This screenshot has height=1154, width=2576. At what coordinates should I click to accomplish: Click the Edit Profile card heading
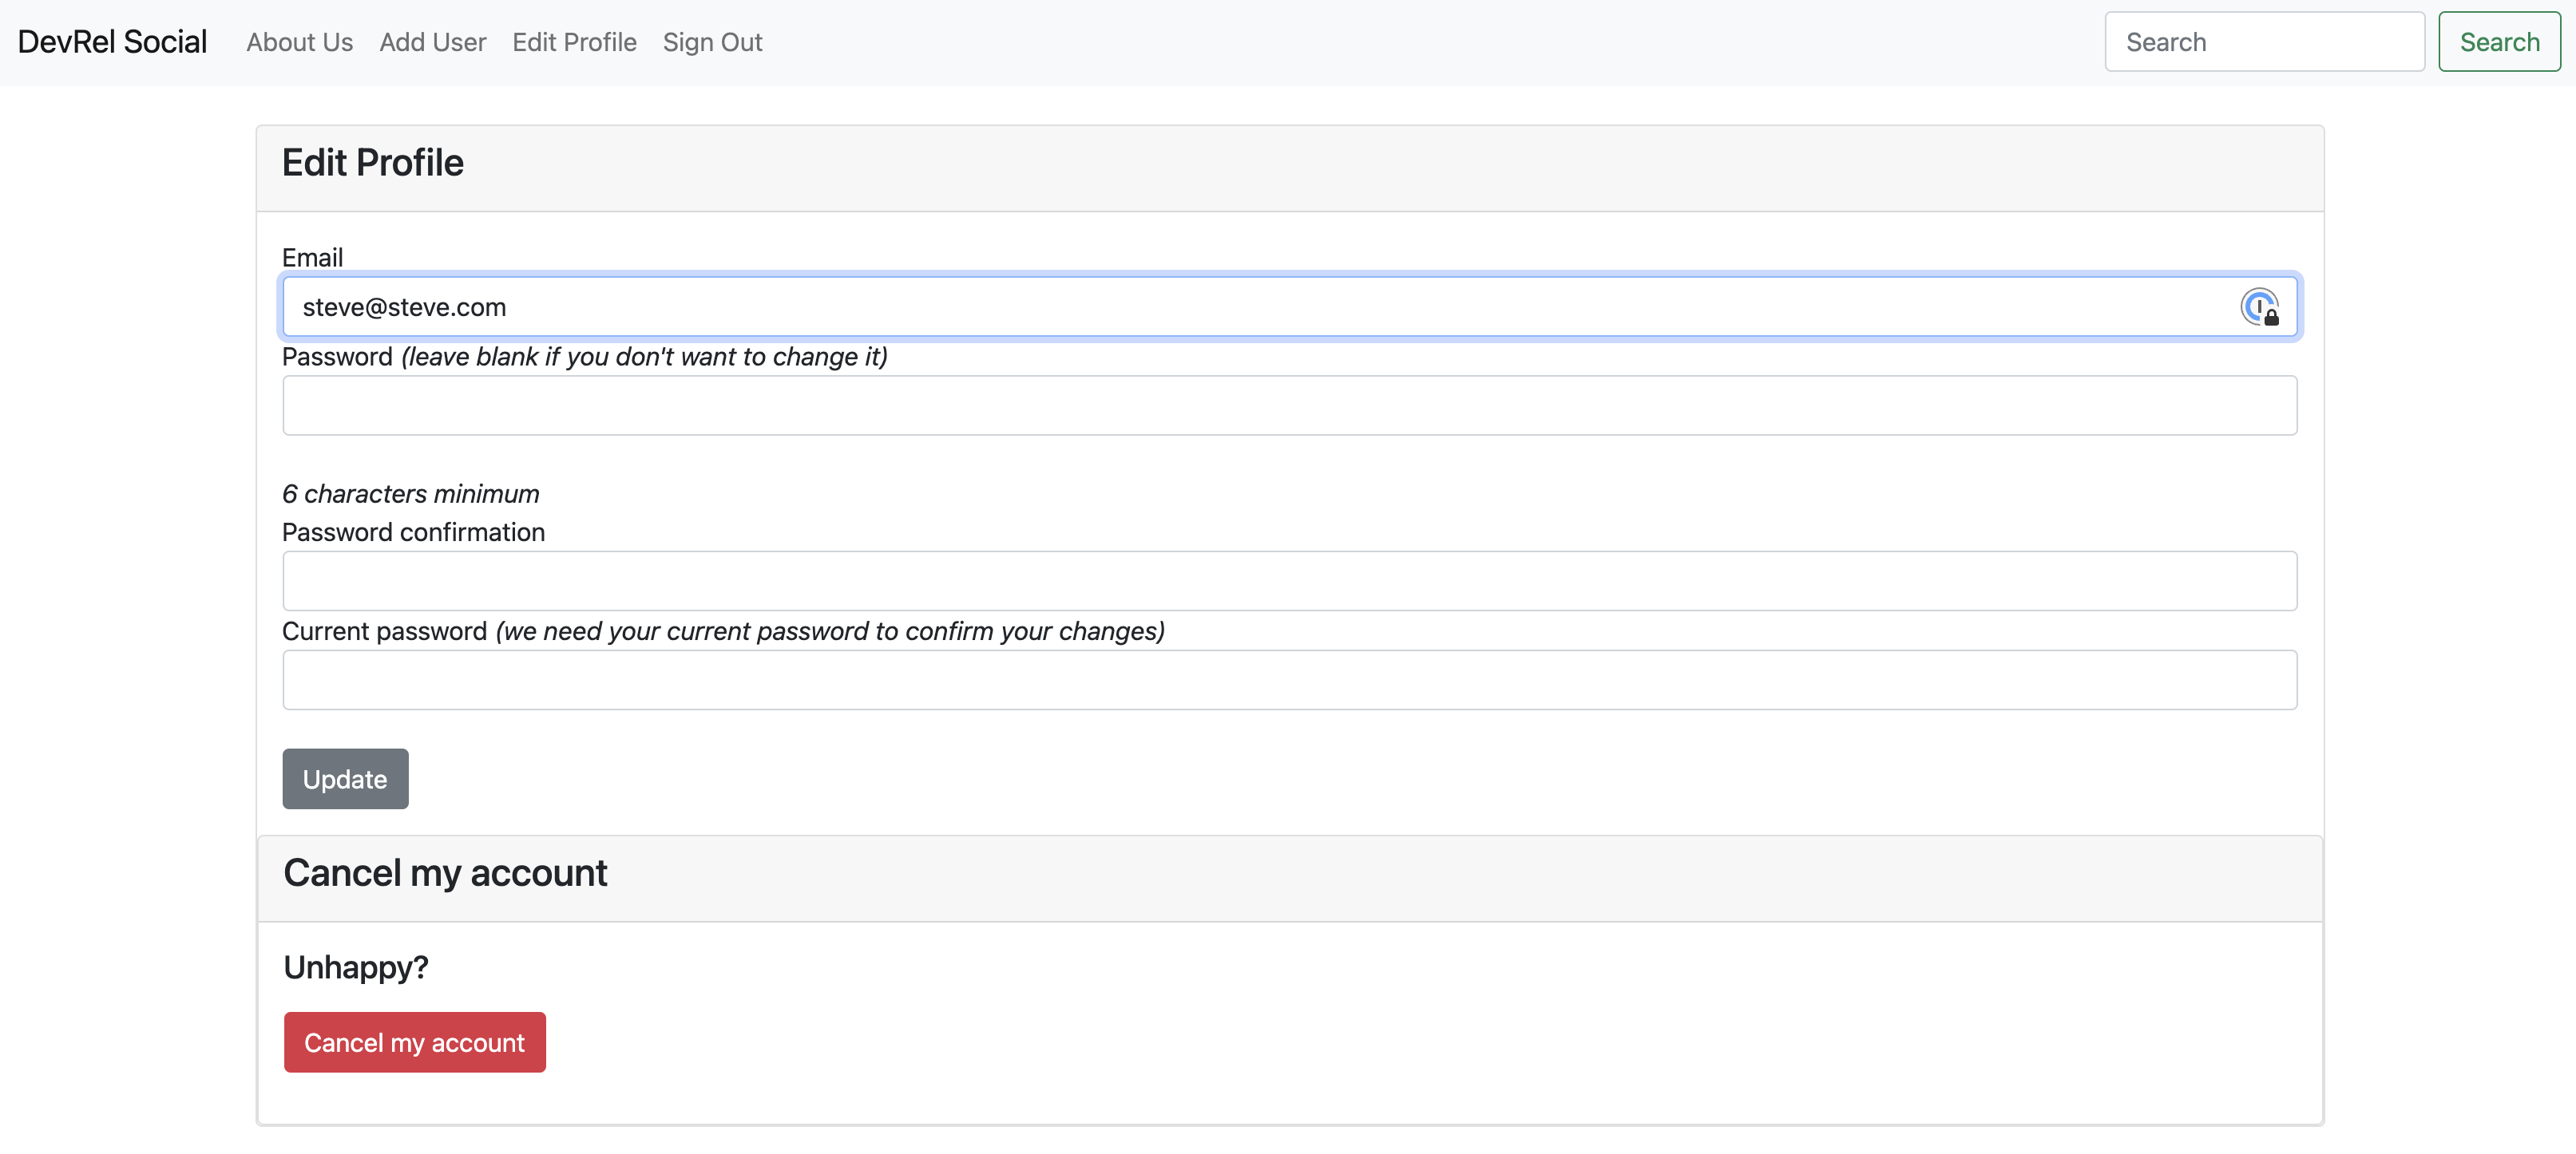pyautogui.click(x=372, y=163)
